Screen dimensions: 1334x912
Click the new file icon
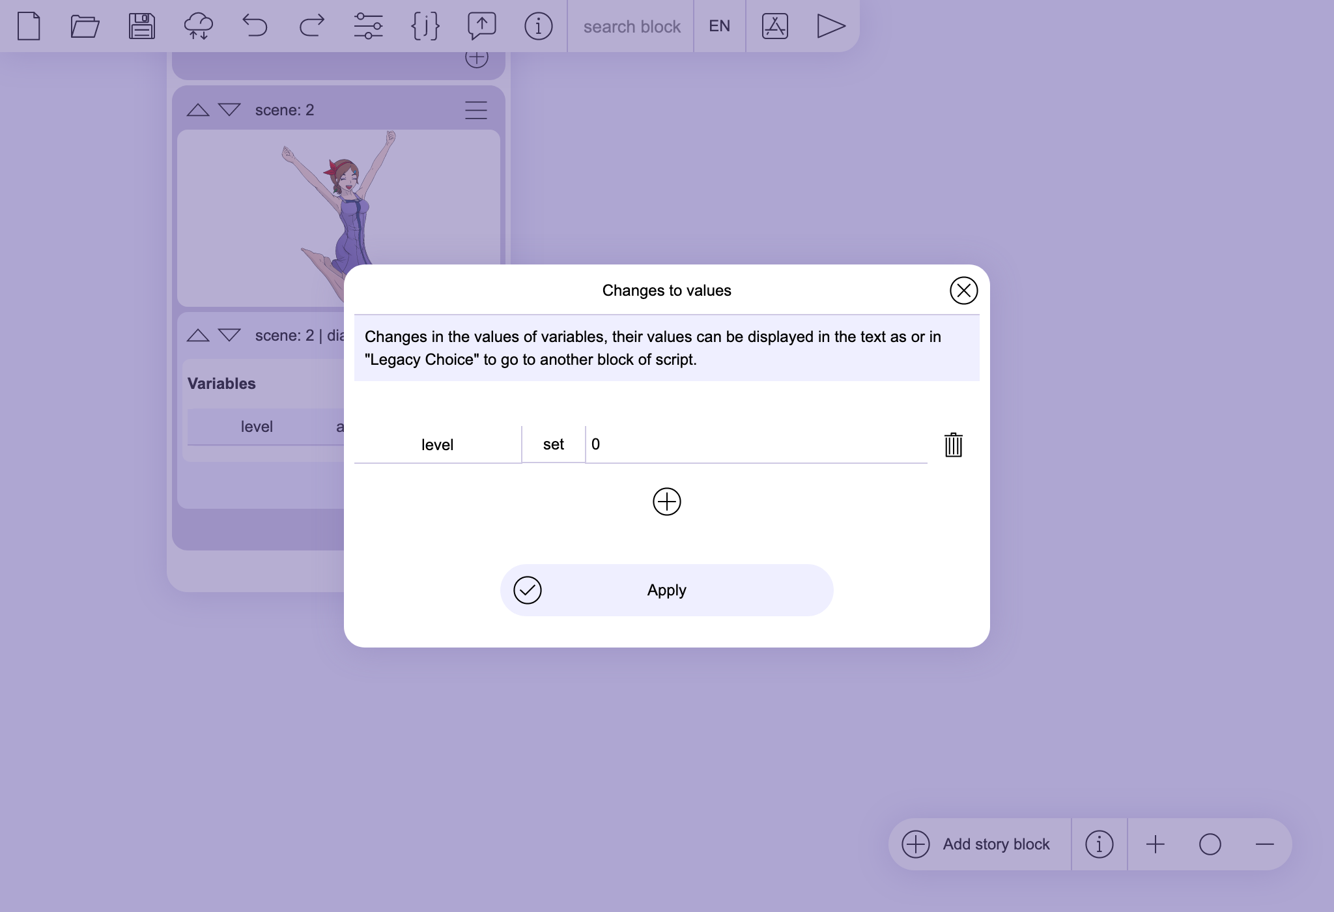point(29,26)
